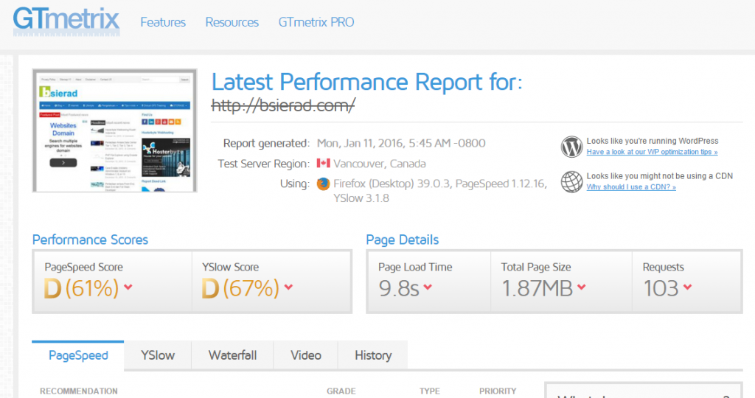Open the Resources menu
Image resolution: width=755 pixels, height=398 pixels.
pos(232,22)
